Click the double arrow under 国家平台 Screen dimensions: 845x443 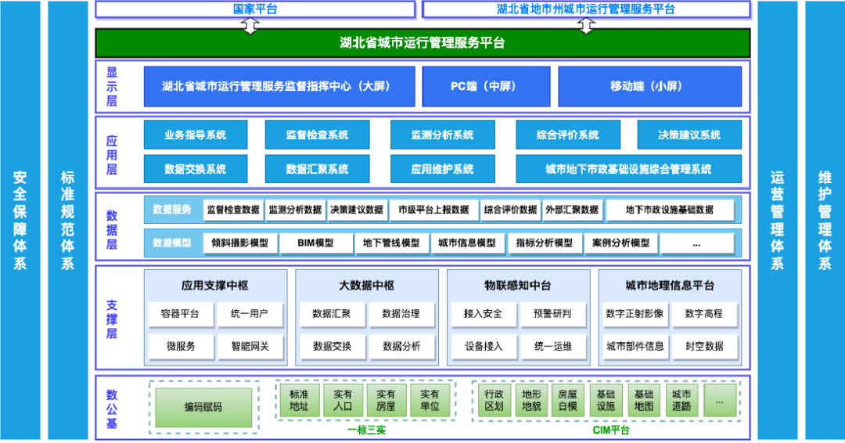click(x=250, y=25)
